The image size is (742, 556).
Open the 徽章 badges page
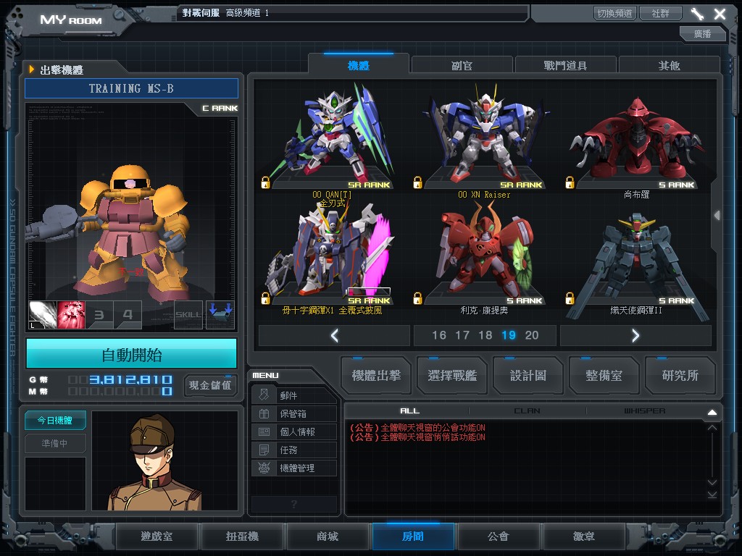tap(584, 536)
